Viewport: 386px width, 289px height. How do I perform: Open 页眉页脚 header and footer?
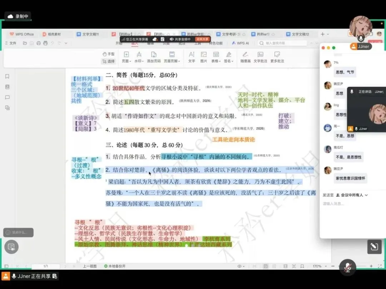[x=172, y=57]
